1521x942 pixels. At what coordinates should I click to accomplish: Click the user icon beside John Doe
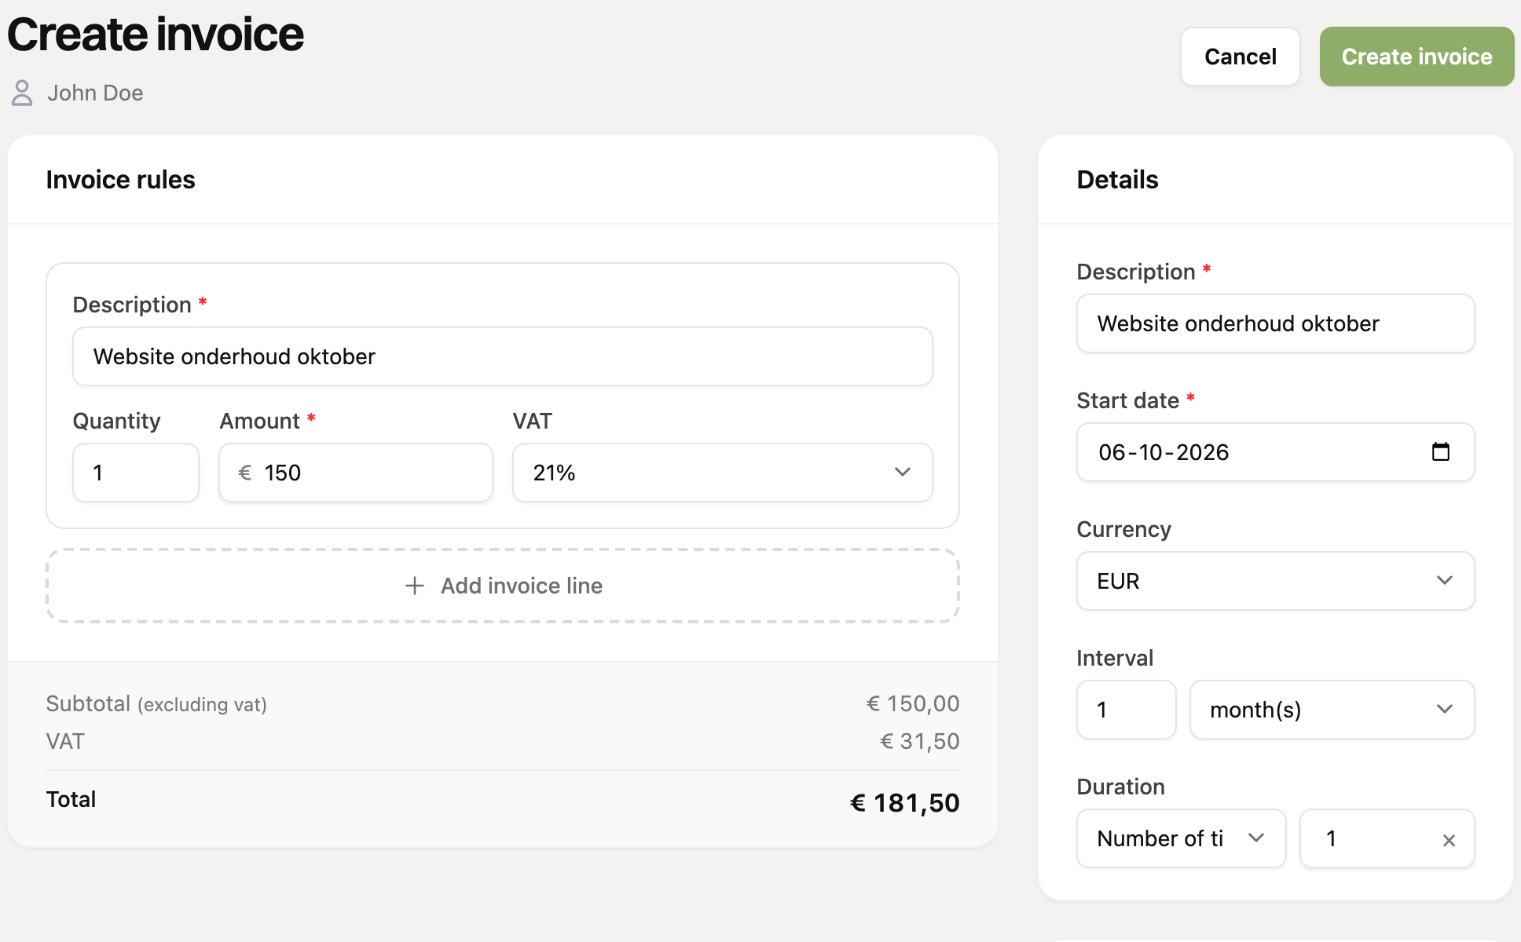click(x=22, y=93)
